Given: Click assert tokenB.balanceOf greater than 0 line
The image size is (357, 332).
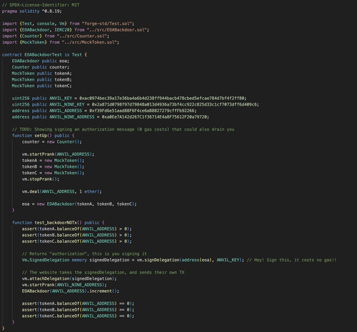Looking at the screenshot, I should pos(77,235).
